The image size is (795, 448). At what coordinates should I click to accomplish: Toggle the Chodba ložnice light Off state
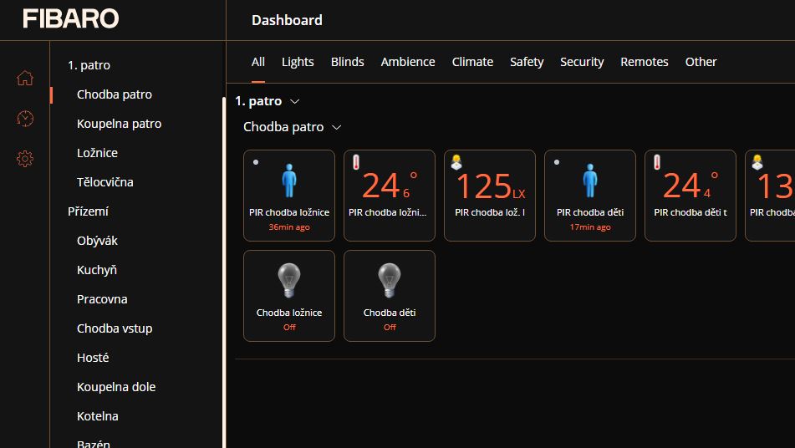(x=289, y=328)
